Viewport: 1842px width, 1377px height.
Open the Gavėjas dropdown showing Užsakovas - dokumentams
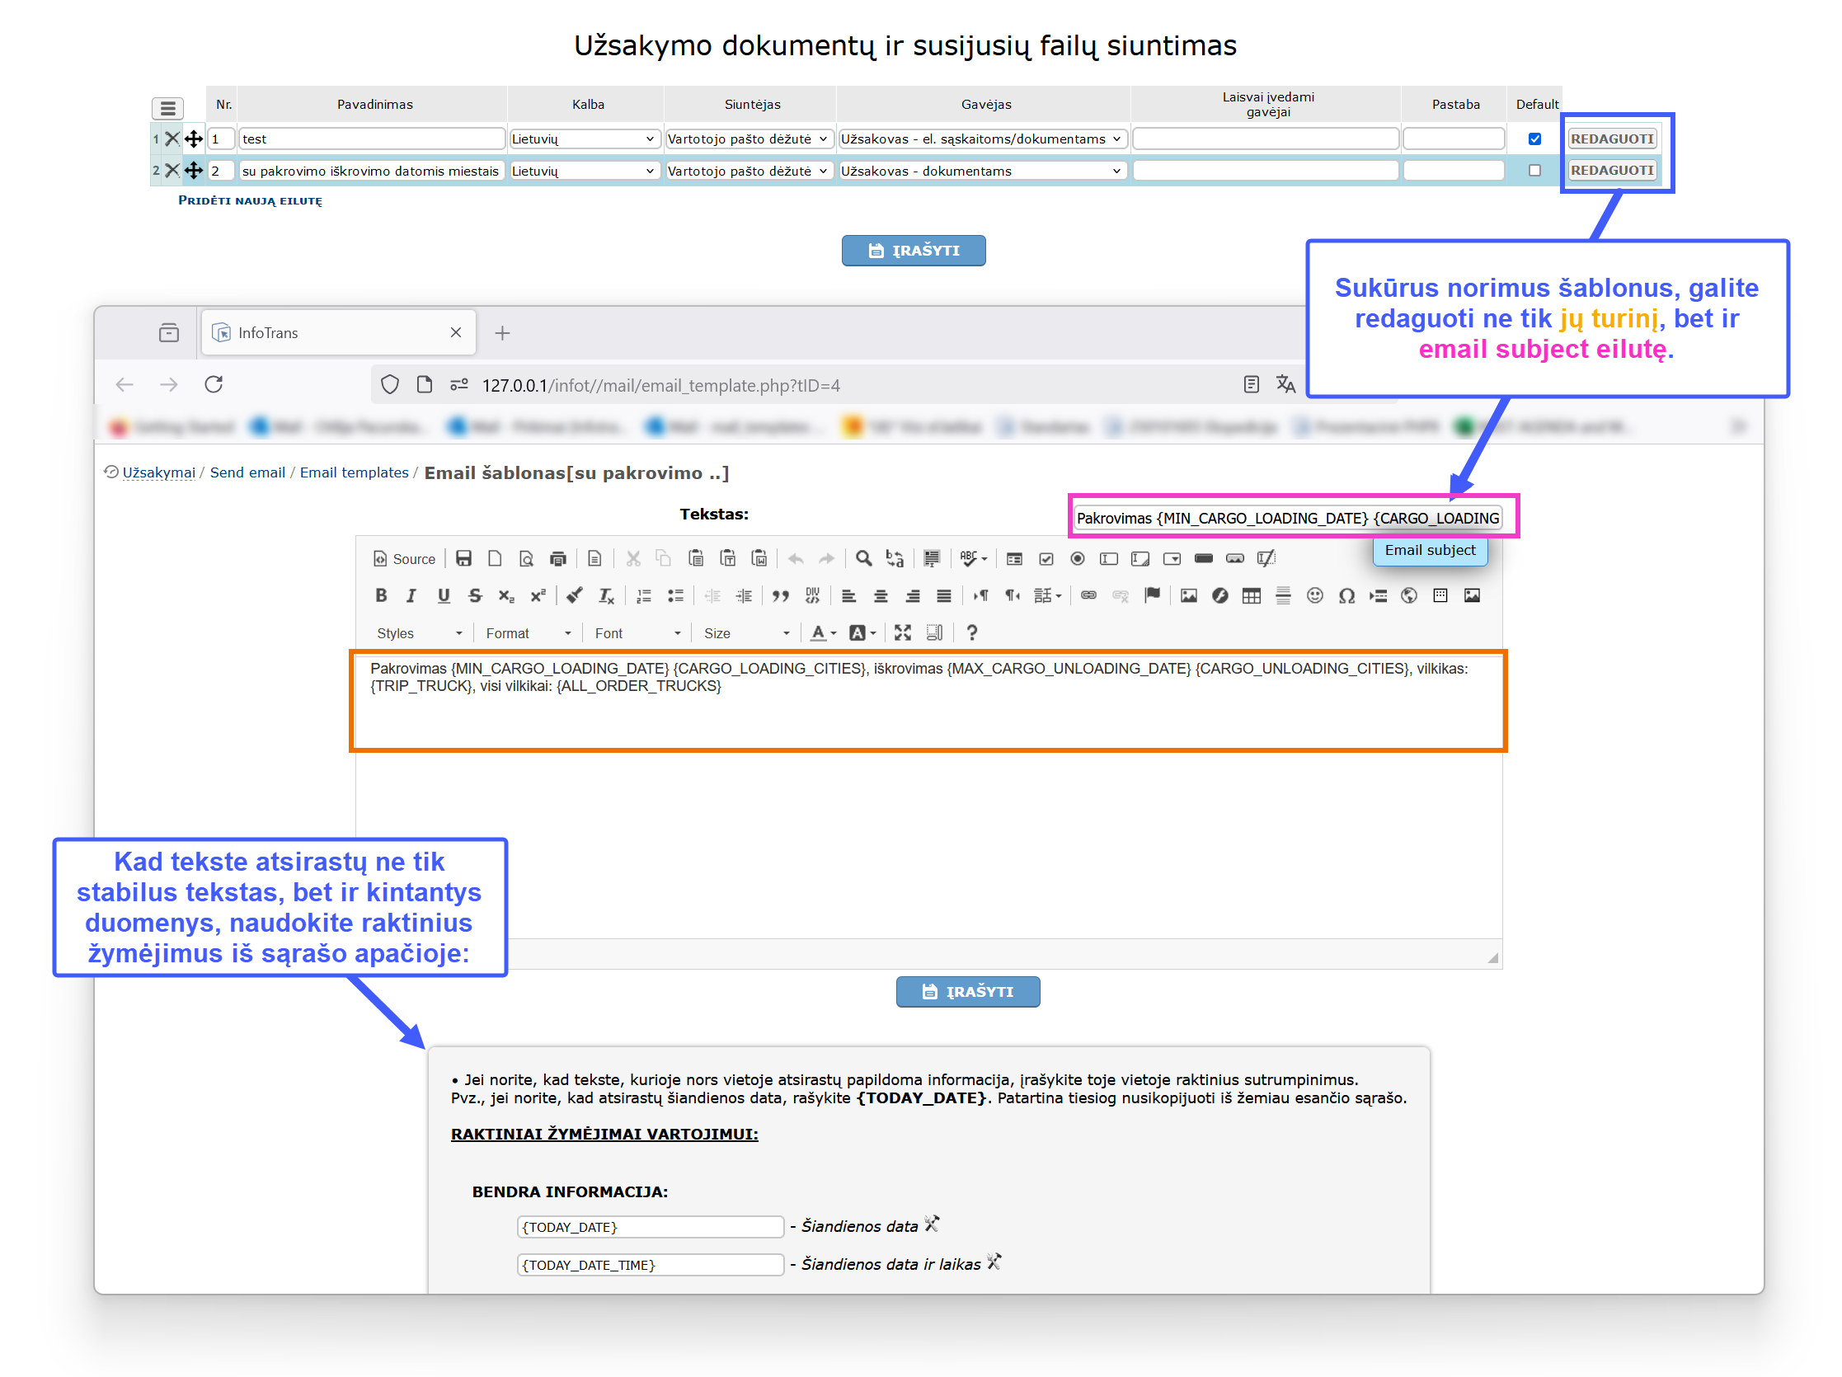pos(982,171)
